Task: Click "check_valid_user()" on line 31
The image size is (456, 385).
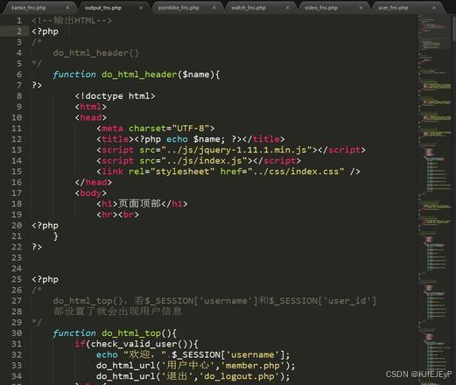Action: coord(141,344)
